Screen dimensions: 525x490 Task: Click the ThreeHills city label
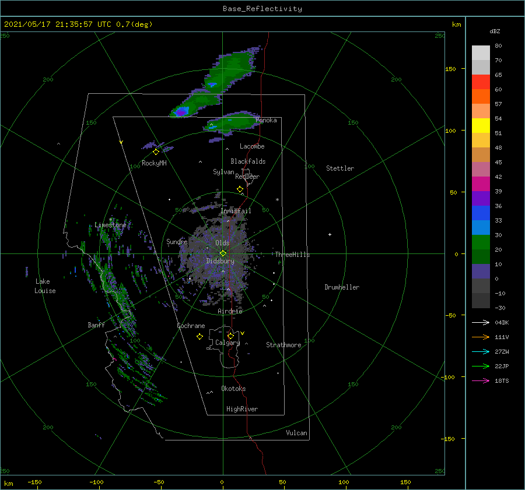[x=293, y=255]
